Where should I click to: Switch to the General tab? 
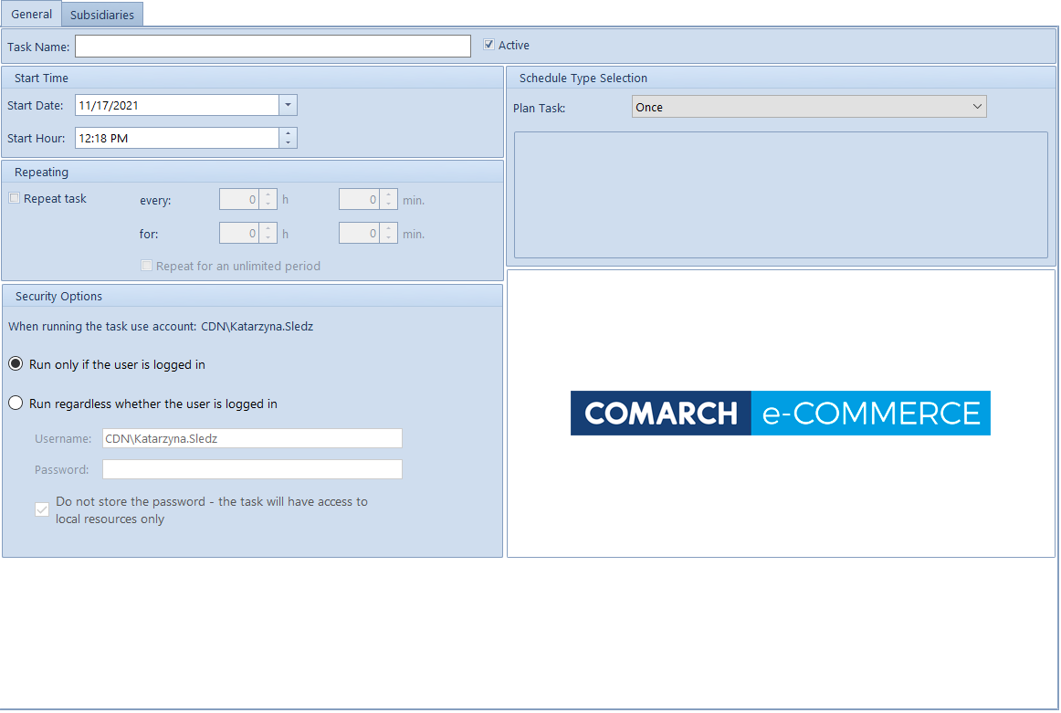(31, 14)
